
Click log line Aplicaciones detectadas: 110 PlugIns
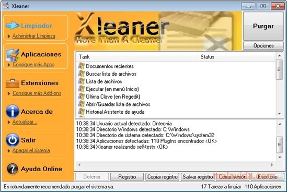(x=146, y=141)
